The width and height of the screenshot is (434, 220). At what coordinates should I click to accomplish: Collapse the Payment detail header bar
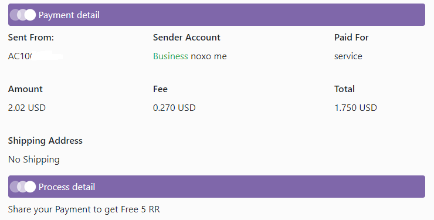pos(216,15)
